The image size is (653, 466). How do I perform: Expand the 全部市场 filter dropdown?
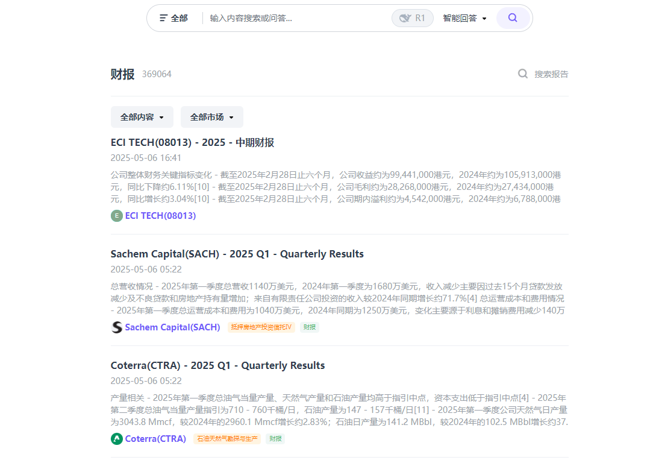point(211,117)
